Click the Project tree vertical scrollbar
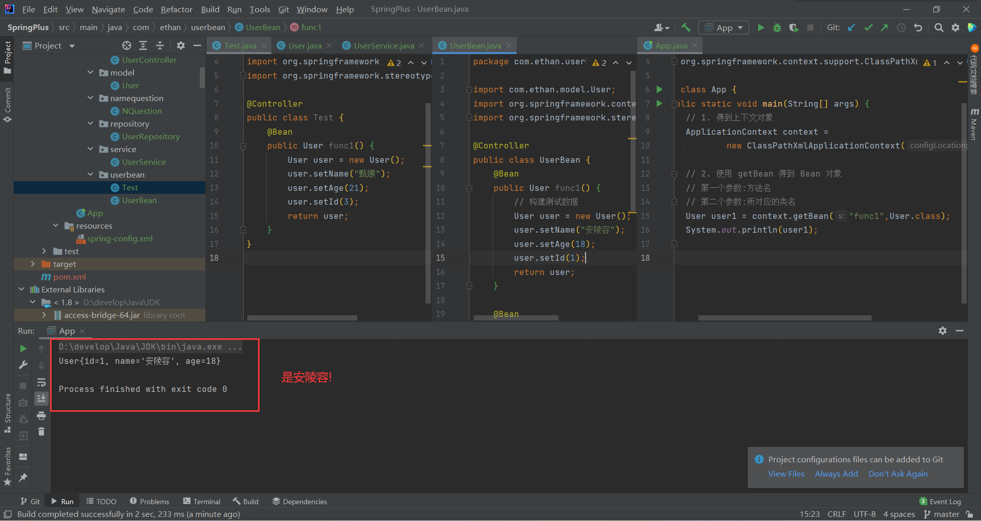This screenshot has width=981, height=521. pos(202,78)
